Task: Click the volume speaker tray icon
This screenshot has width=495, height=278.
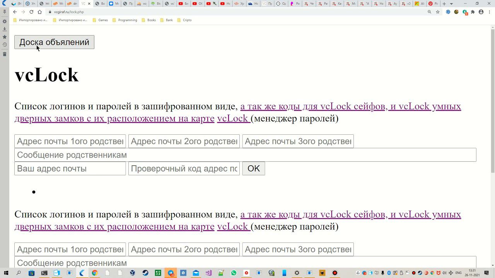Action: tap(444, 273)
